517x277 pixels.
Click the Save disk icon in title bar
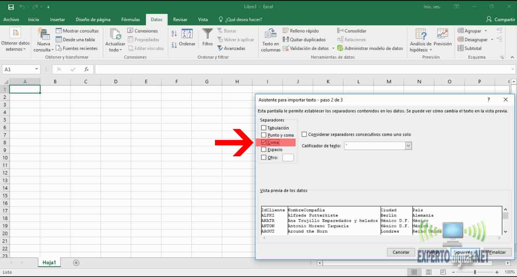[11, 7]
